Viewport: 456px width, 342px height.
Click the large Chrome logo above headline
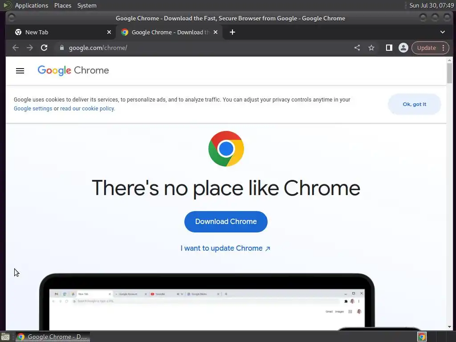click(226, 149)
